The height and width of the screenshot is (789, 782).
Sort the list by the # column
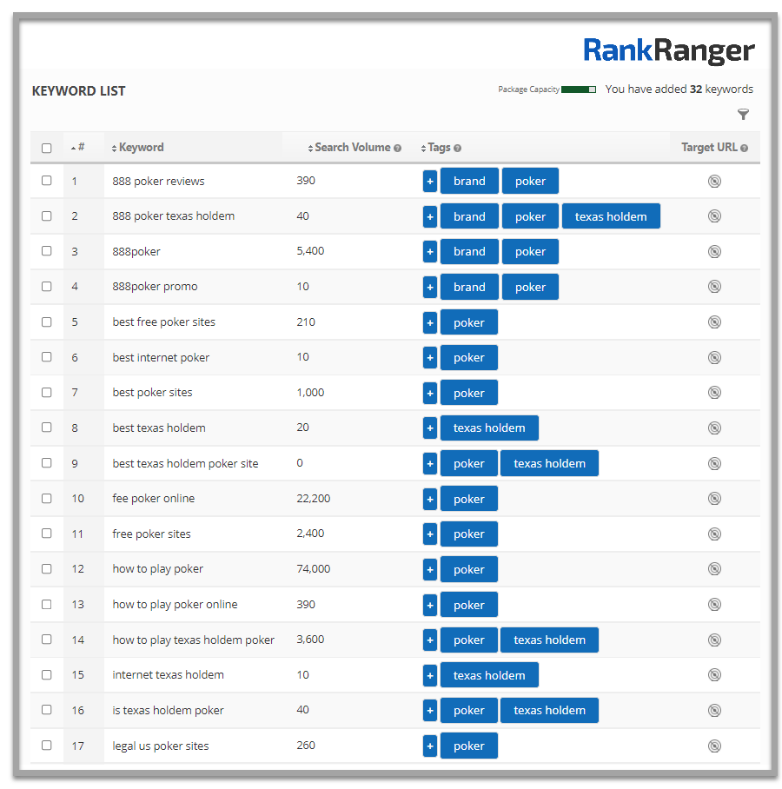(x=78, y=148)
